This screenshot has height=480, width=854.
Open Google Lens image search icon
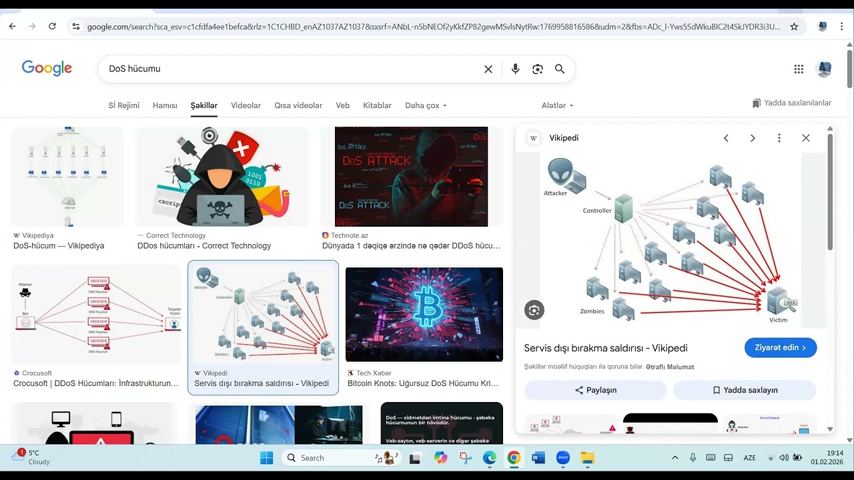click(538, 69)
